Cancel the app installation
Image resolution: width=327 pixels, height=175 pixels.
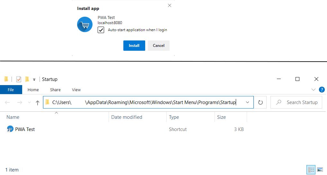(x=158, y=46)
